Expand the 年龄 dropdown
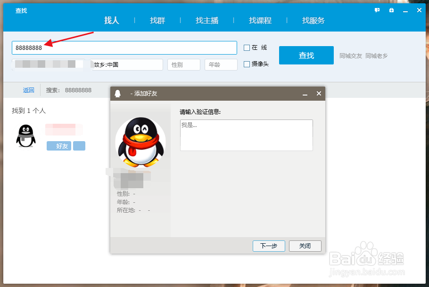This screenshot has height=287, width=429. (221, 65)
